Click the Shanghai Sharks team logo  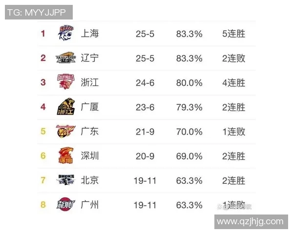pyautogui.click(x=65, y=34)
